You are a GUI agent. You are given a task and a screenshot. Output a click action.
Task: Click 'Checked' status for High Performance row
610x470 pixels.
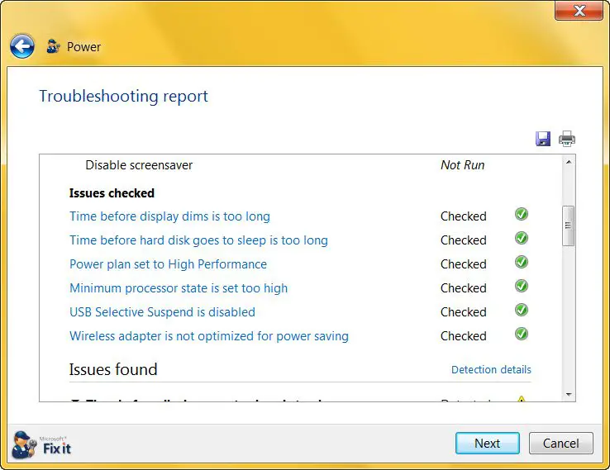[x=464, y=264]
